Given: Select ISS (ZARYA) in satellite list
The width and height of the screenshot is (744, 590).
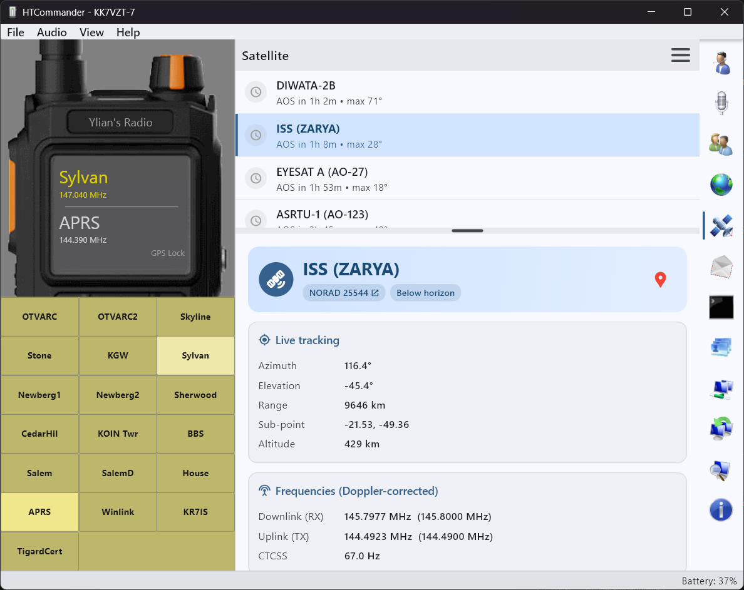Looking at the screenshot, I should (467, 135).
